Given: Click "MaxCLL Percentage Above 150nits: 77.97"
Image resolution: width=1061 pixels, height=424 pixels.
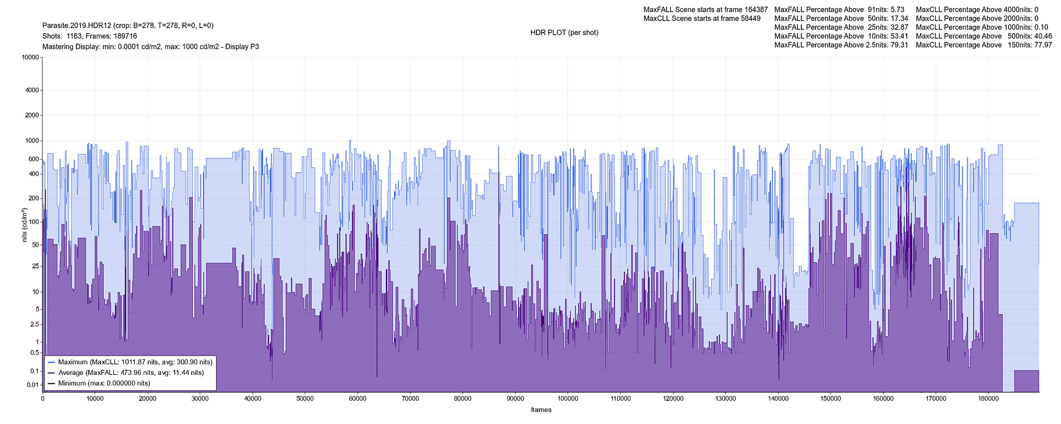Looking at the screenshot, I should click(984, 45).
